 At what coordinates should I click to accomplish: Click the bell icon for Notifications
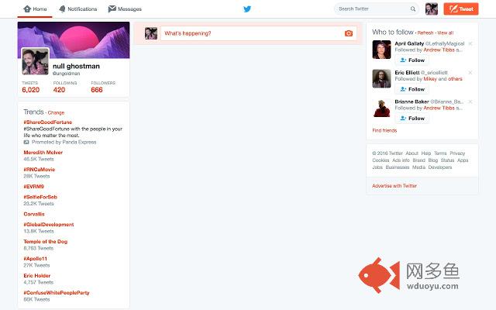62,9
